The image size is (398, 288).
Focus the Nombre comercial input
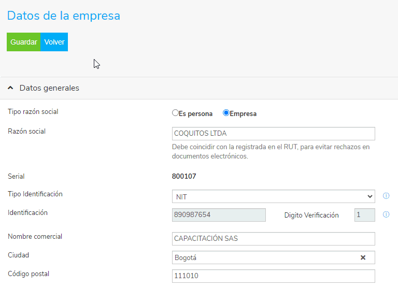tap(273, 239)
